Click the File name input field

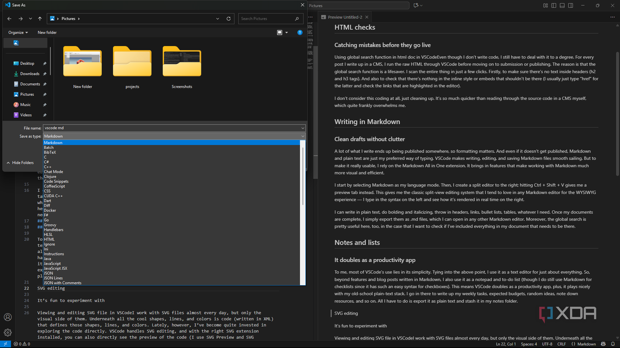(171, 128)
